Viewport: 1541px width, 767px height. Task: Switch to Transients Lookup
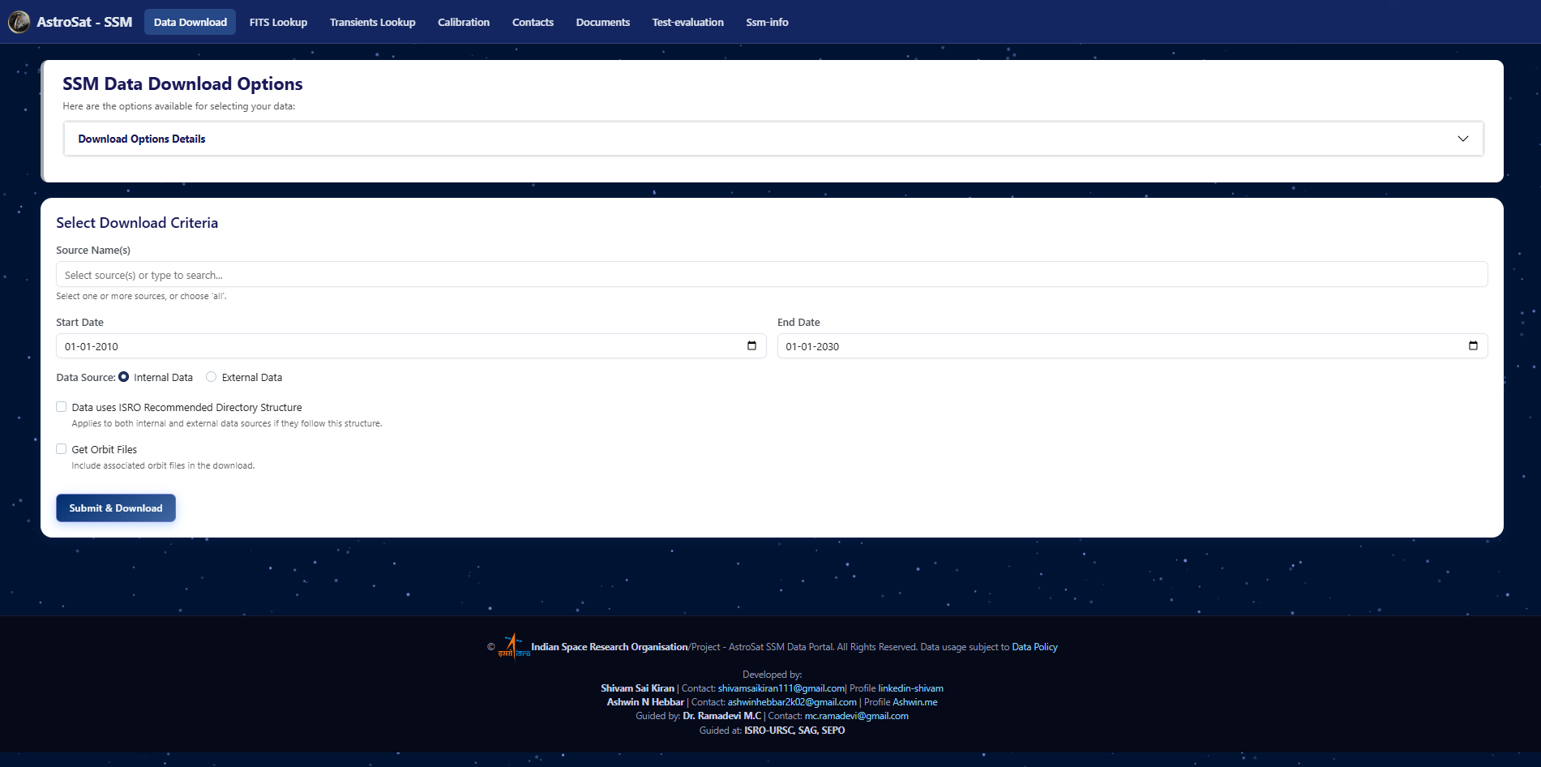373,22
